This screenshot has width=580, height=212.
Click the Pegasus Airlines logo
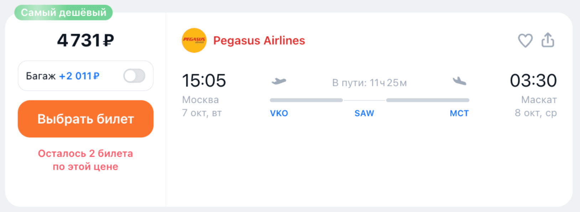pos(194,41)
